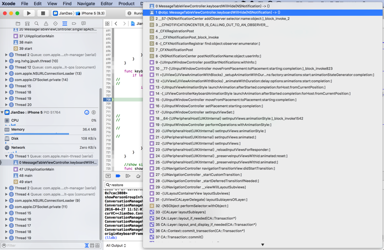The width and height of the screenshot is (384, 250).
Task: Expand Thread 4 concurrent queue
Action: [6, 194]
